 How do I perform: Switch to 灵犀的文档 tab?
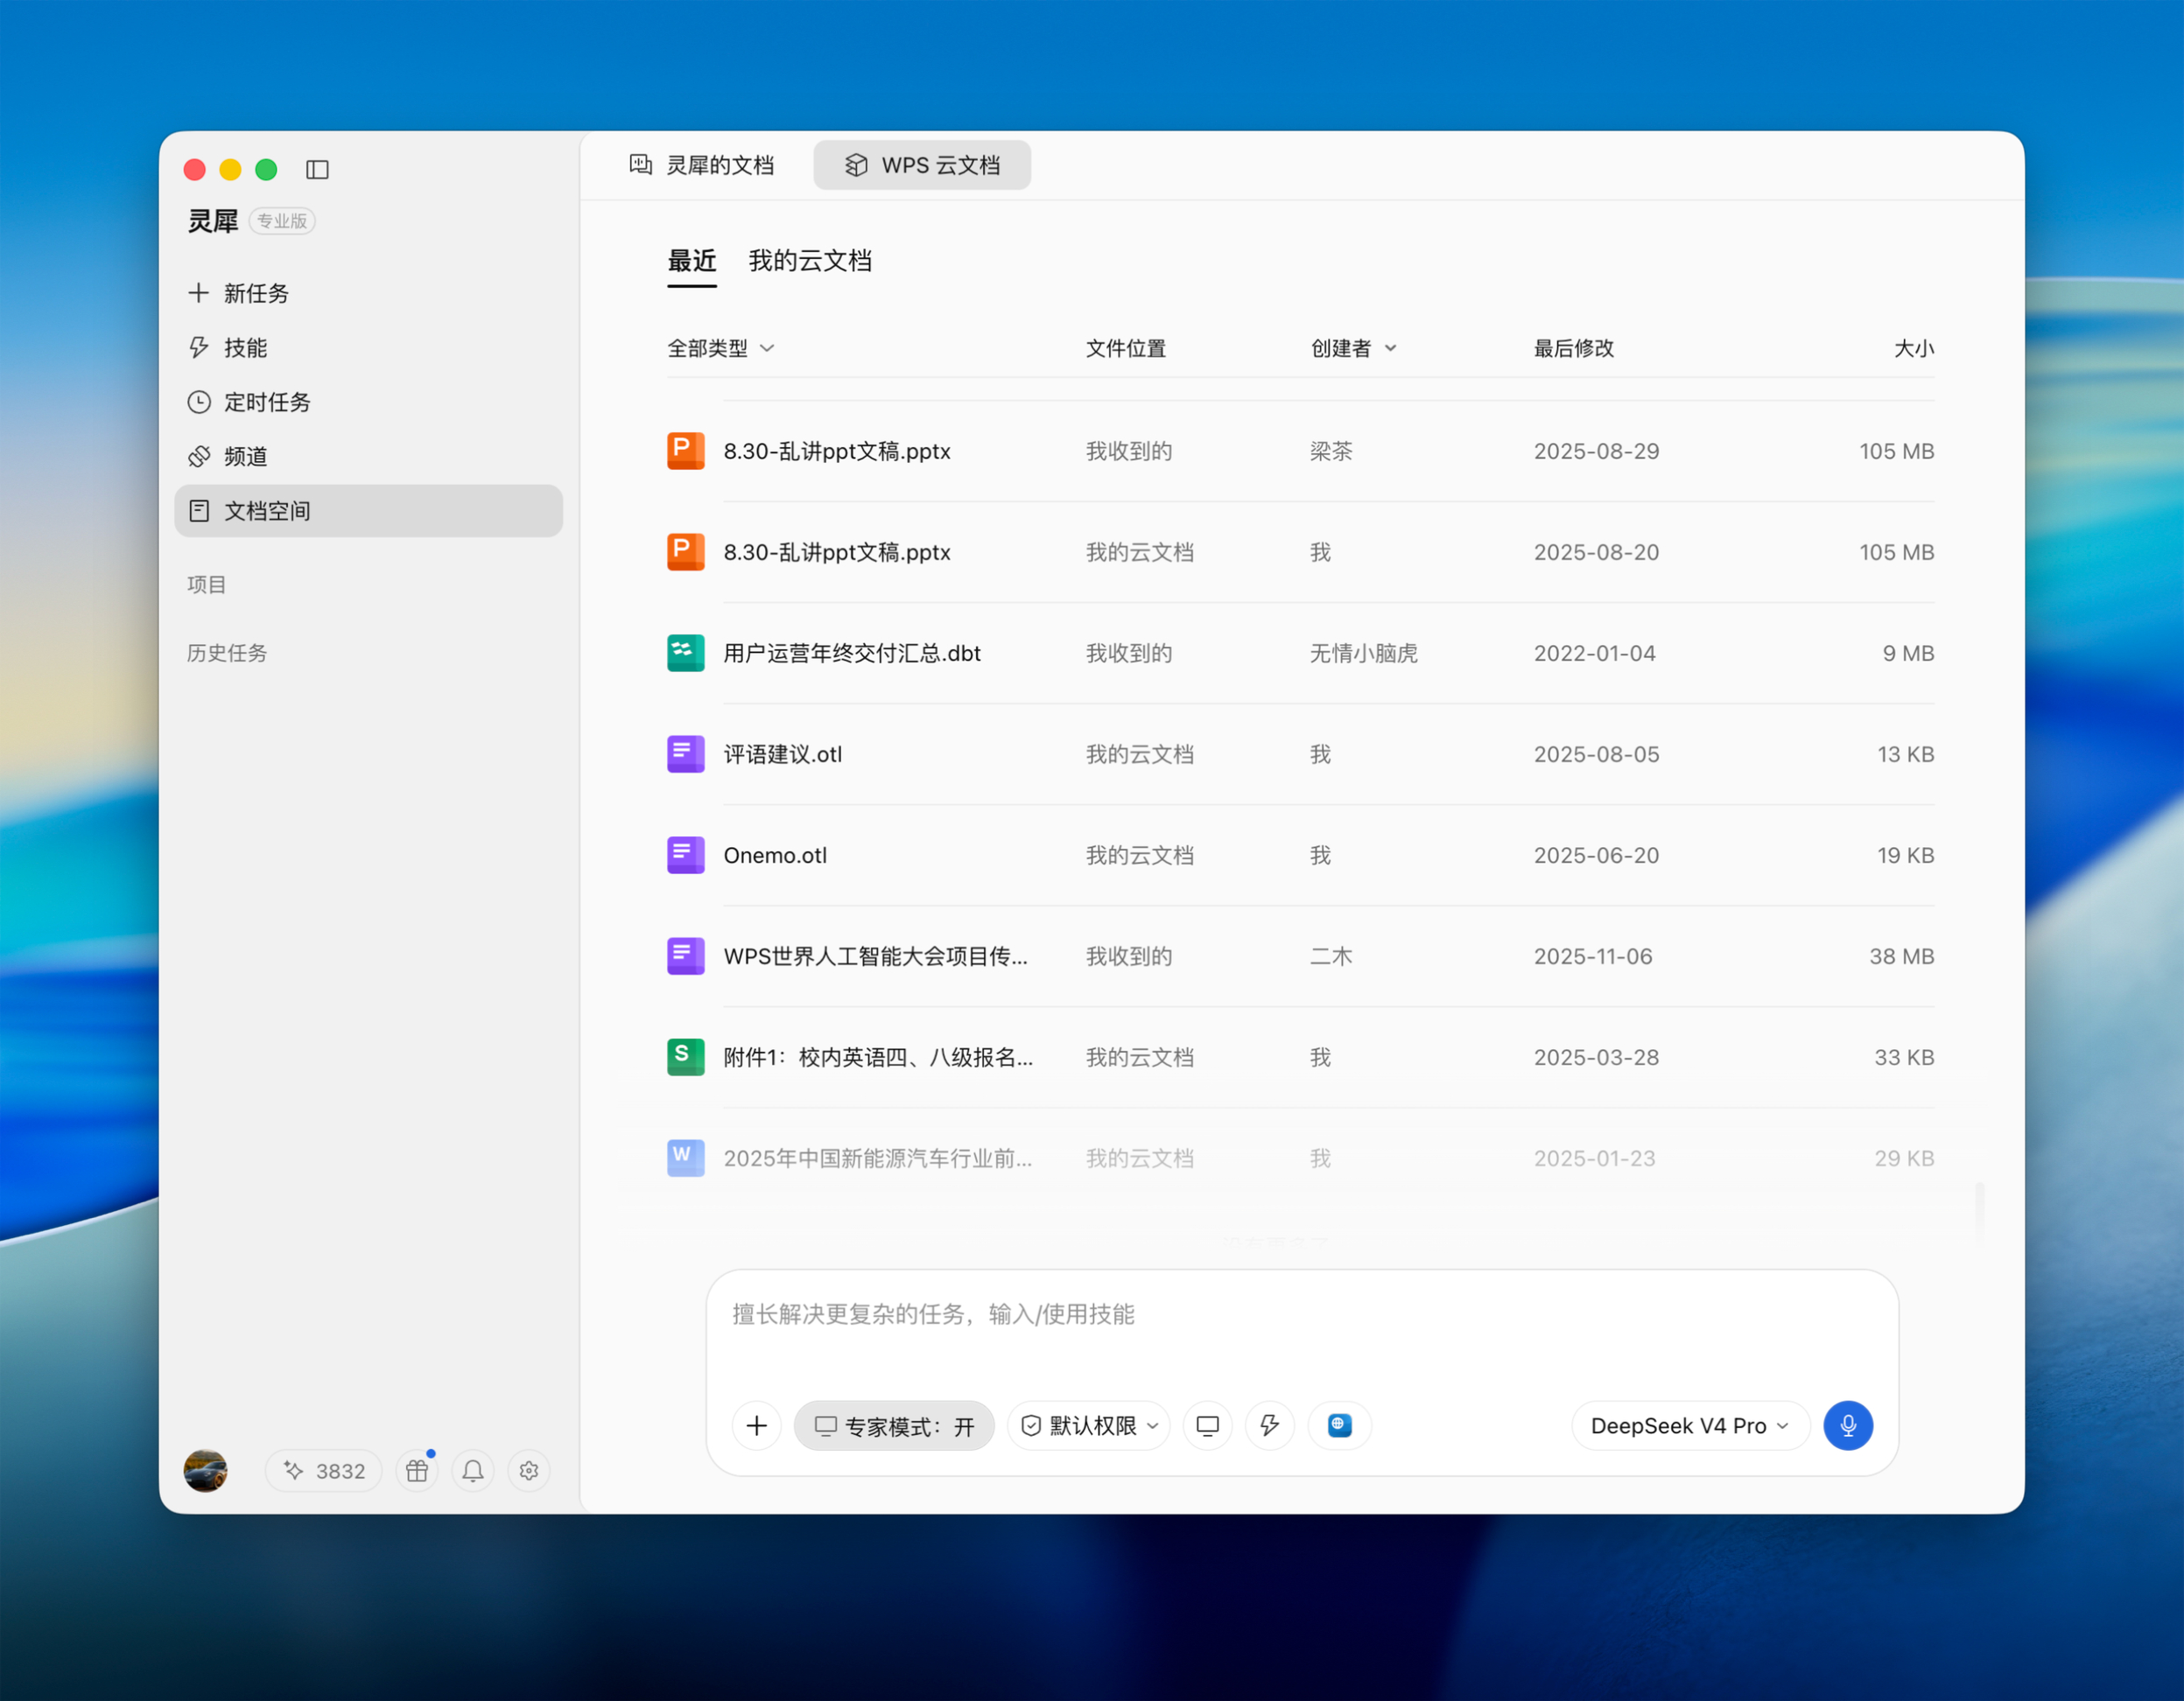(701, 164)
